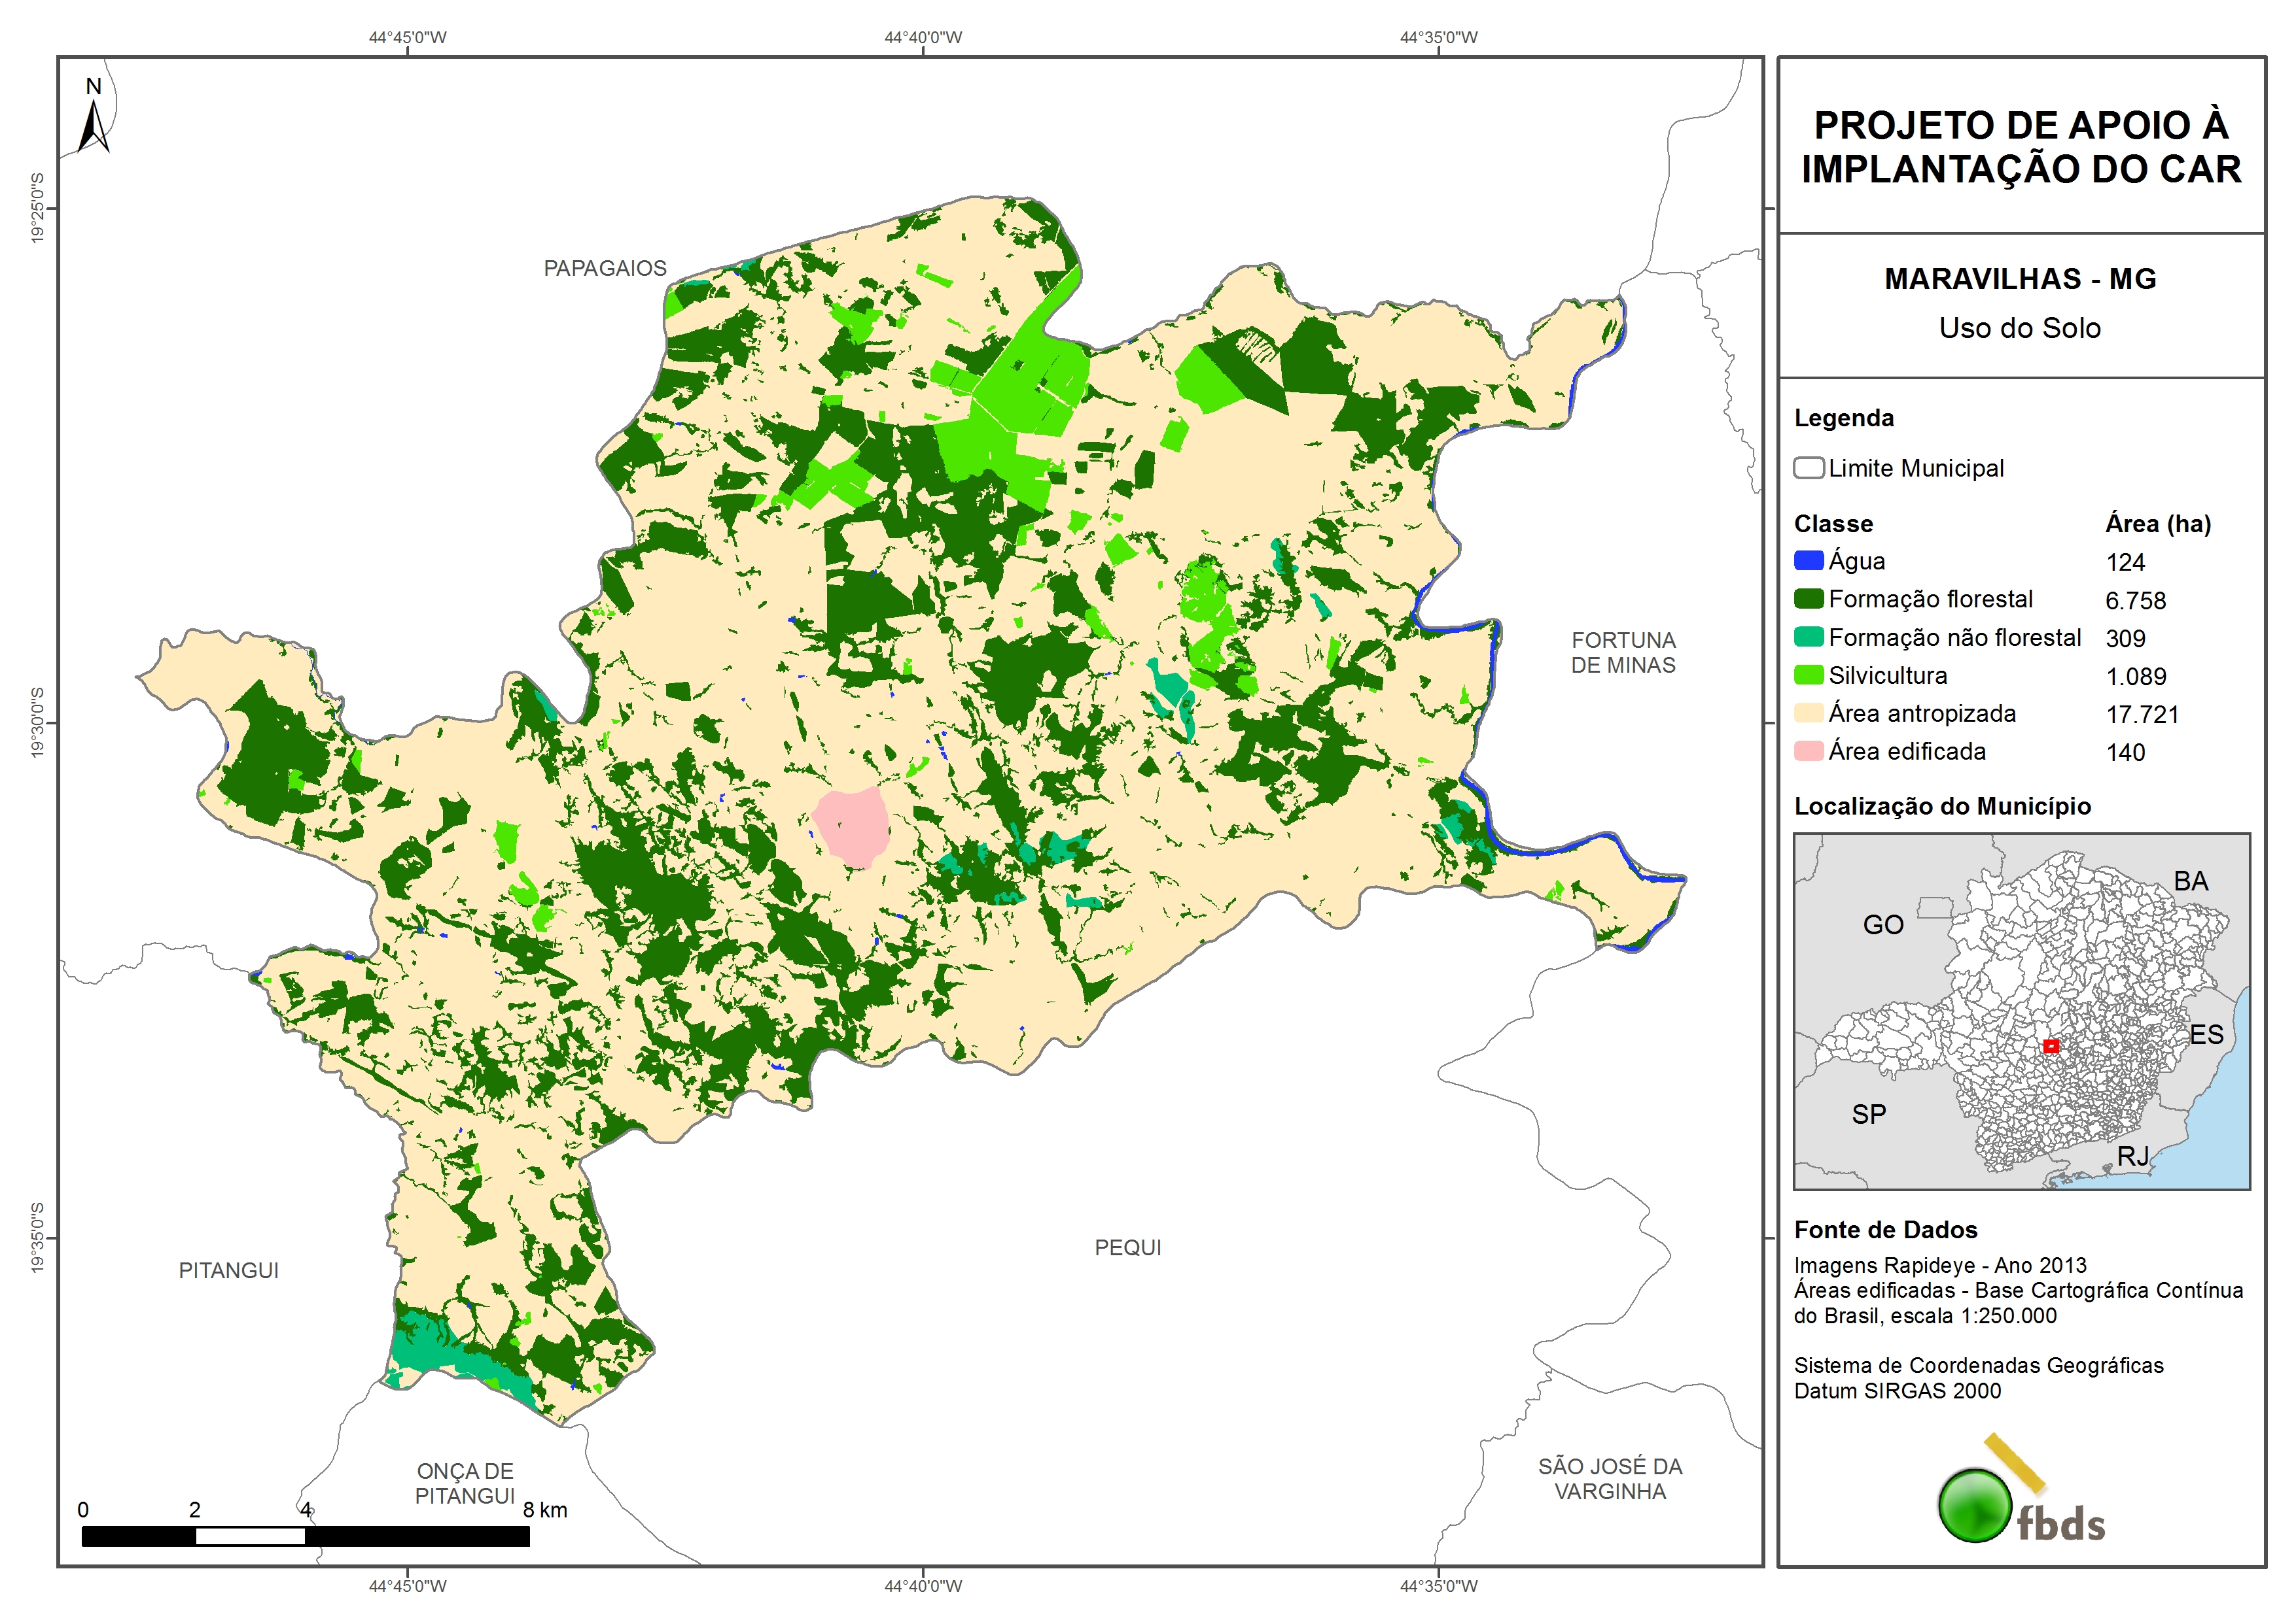
Task: Click the Formação não florestal teal swatch
Action: click(x=1808, y=637)
